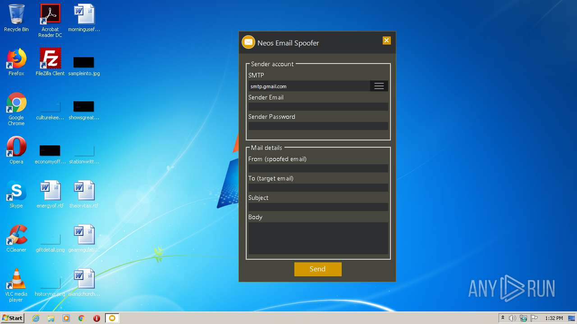Open the Firefox desktop shortcut

tap(16, 62)
